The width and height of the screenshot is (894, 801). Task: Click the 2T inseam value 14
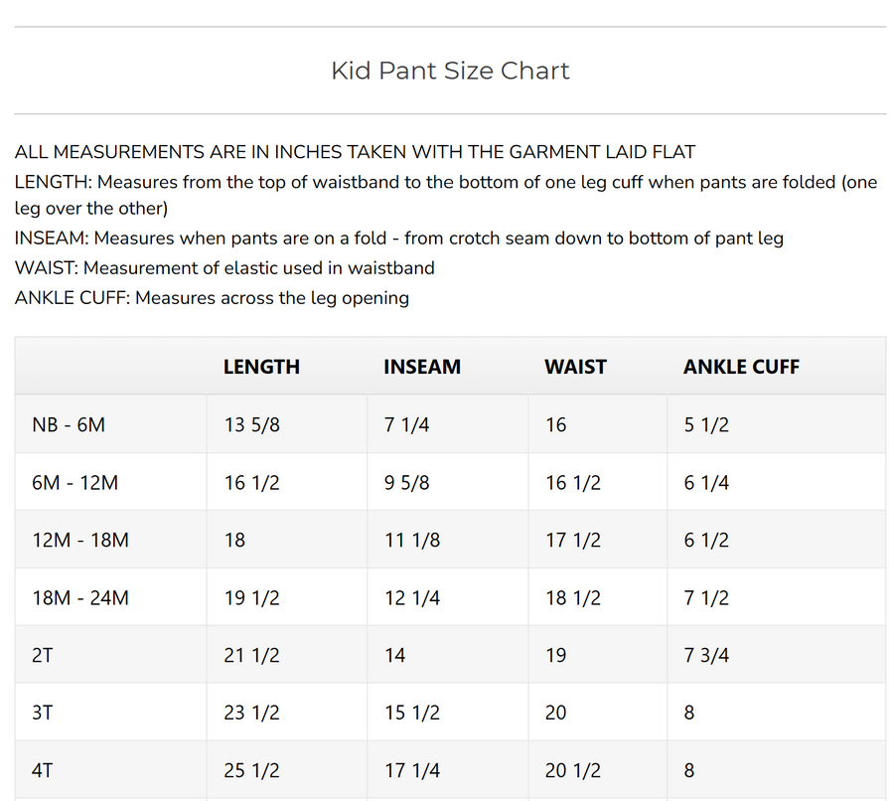[395, 656]
